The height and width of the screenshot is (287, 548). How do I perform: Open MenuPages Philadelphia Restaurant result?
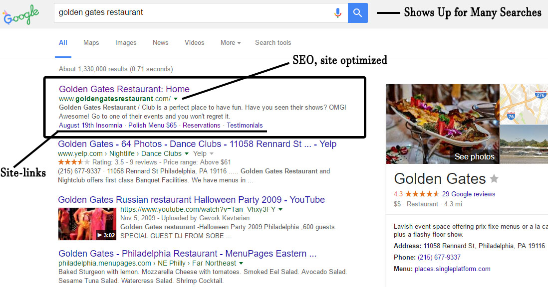tap(187, 254)
